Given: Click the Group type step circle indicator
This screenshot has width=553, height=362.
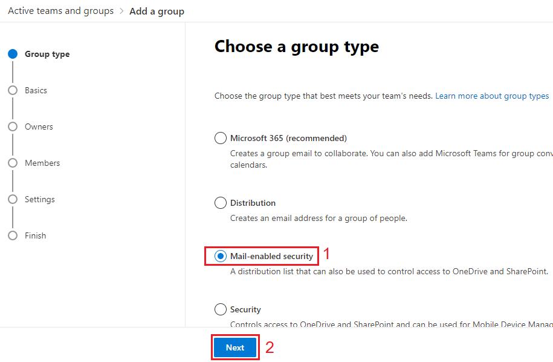Looking at the screenshot, I should click(x=13, y=54).
